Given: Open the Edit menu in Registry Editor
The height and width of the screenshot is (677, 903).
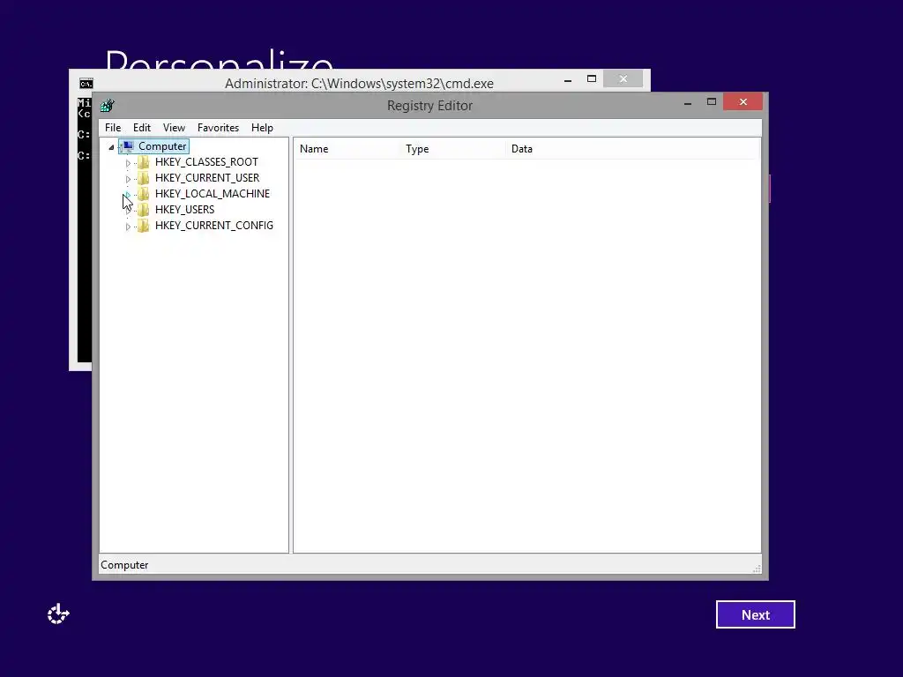Looking at the screenshot, I should (142, 128).
